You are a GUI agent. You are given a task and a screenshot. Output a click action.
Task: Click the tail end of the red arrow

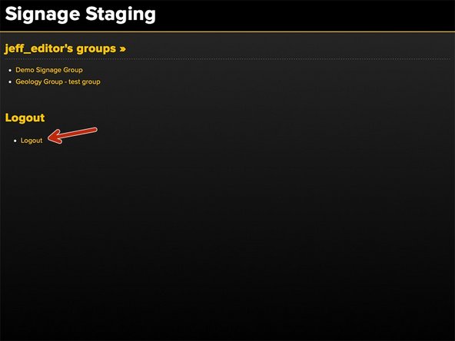[x=94, y=131]
